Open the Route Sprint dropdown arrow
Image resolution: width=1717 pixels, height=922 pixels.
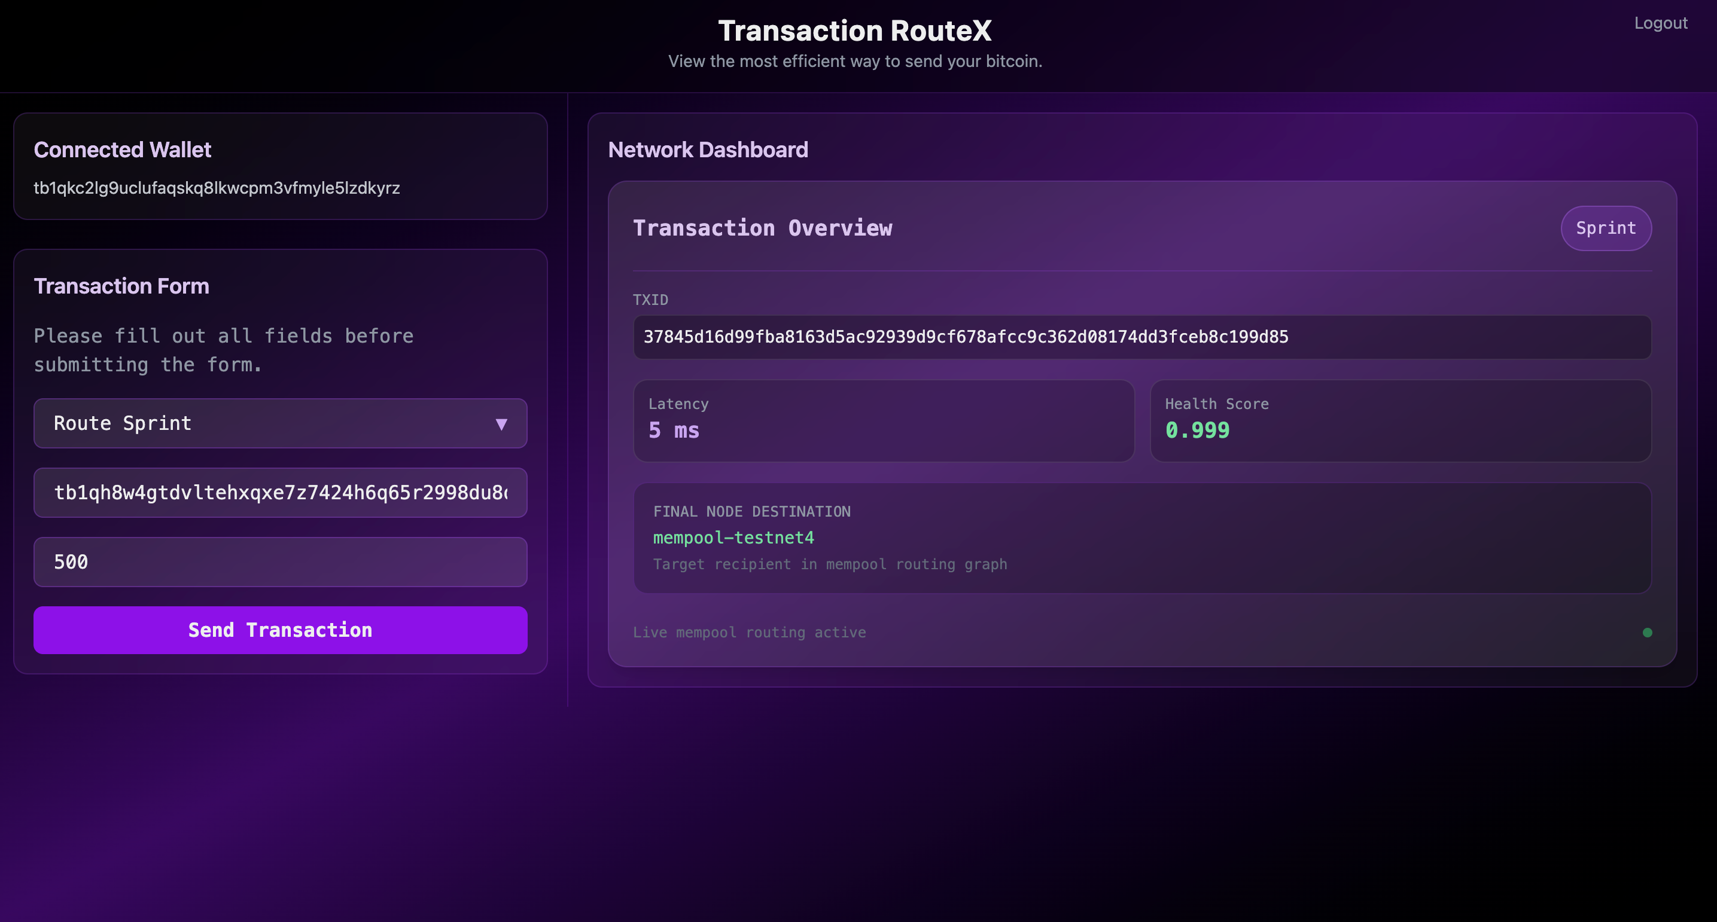point(501,424)
